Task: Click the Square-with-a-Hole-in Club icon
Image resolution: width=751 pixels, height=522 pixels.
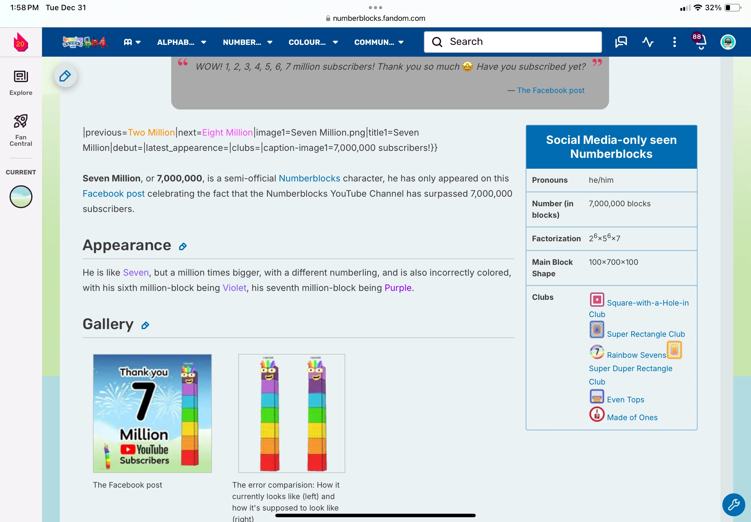Action: pyautogui.click(x=597, y=299)
